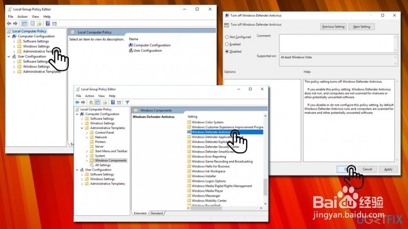The image size is (408, 229).
Task: Select Windows Game Recording and Broadcasting entry
Action: (222, 161)
